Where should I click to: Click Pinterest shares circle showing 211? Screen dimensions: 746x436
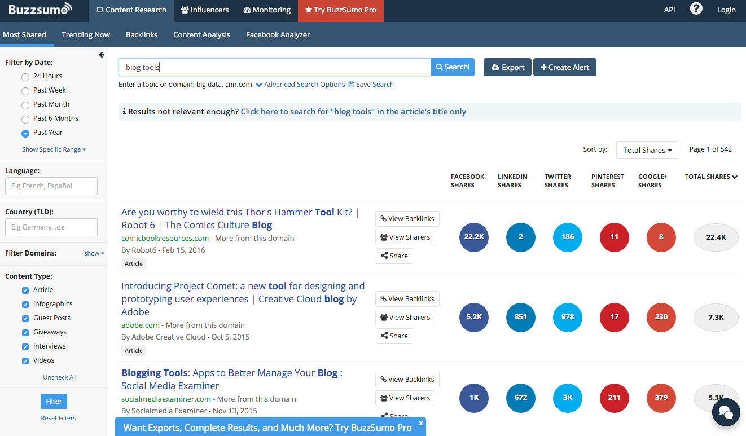point(615,398)
